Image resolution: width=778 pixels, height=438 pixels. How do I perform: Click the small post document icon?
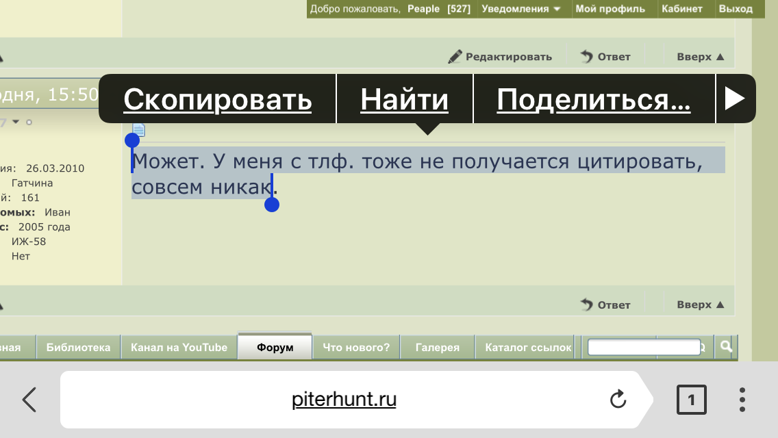click(138, 129)
